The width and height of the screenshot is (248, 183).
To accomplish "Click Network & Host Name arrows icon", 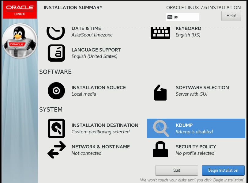I will click(x=57, y=150).
